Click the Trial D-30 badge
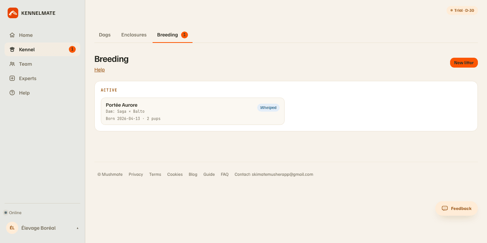487x243 pixels. tap(462, 11)
